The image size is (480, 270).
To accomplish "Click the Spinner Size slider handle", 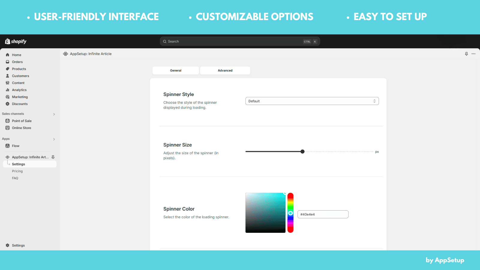I will 302,151.
